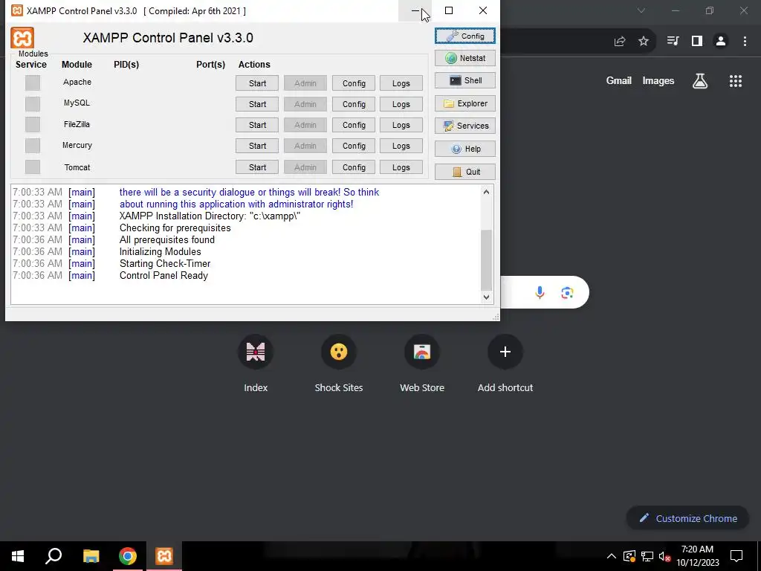Viewport: 761px width, 571px height.
Task: Open Chrome three-dot menu
Action: coord(745,42)
